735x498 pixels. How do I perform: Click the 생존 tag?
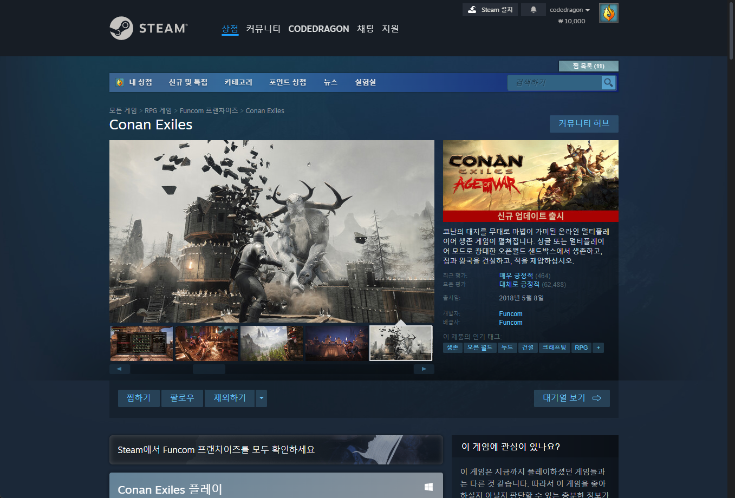pos(453,348)
